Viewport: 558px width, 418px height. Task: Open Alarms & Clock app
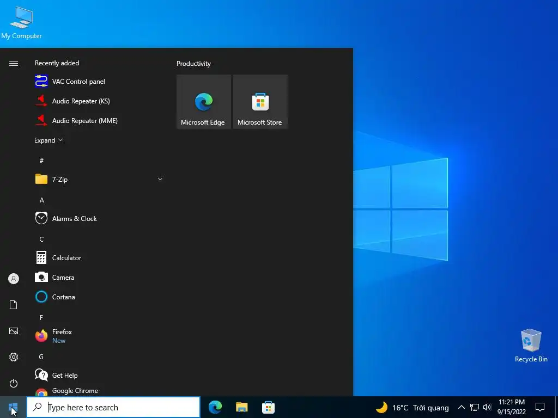[100, 219]
